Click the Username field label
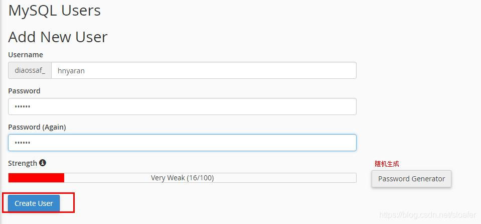Viewport: 481px width, 224px height. 26,55
